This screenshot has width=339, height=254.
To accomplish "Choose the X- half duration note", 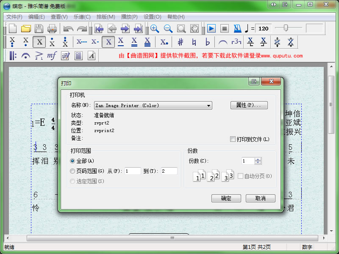I will [95, 41].
